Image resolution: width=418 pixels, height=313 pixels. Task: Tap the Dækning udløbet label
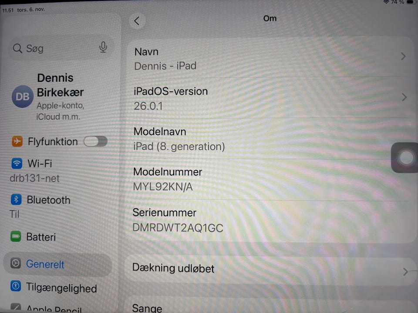click(x=173, y=268)
